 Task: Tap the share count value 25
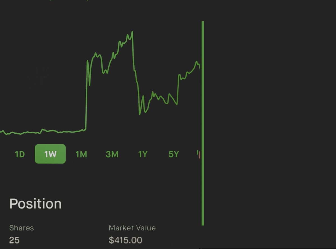point(15,240)
